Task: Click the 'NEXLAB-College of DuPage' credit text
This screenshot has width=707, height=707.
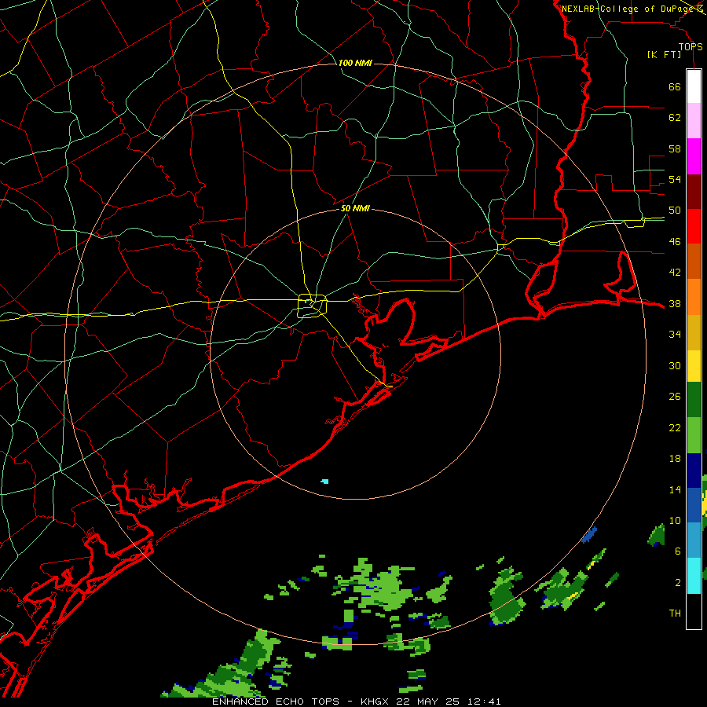Action: coord(628,9)
